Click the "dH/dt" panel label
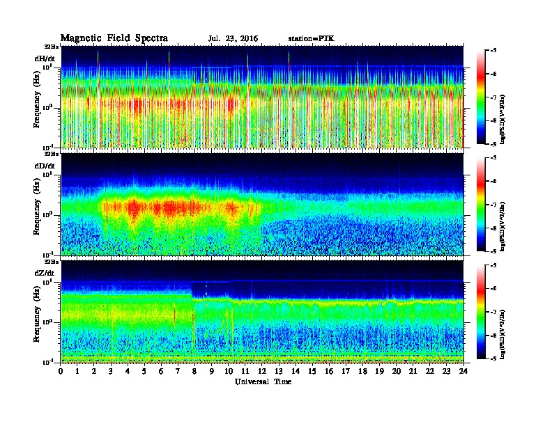Image resolution: width=552 pixels, height=426 pixels. (45, 58)
